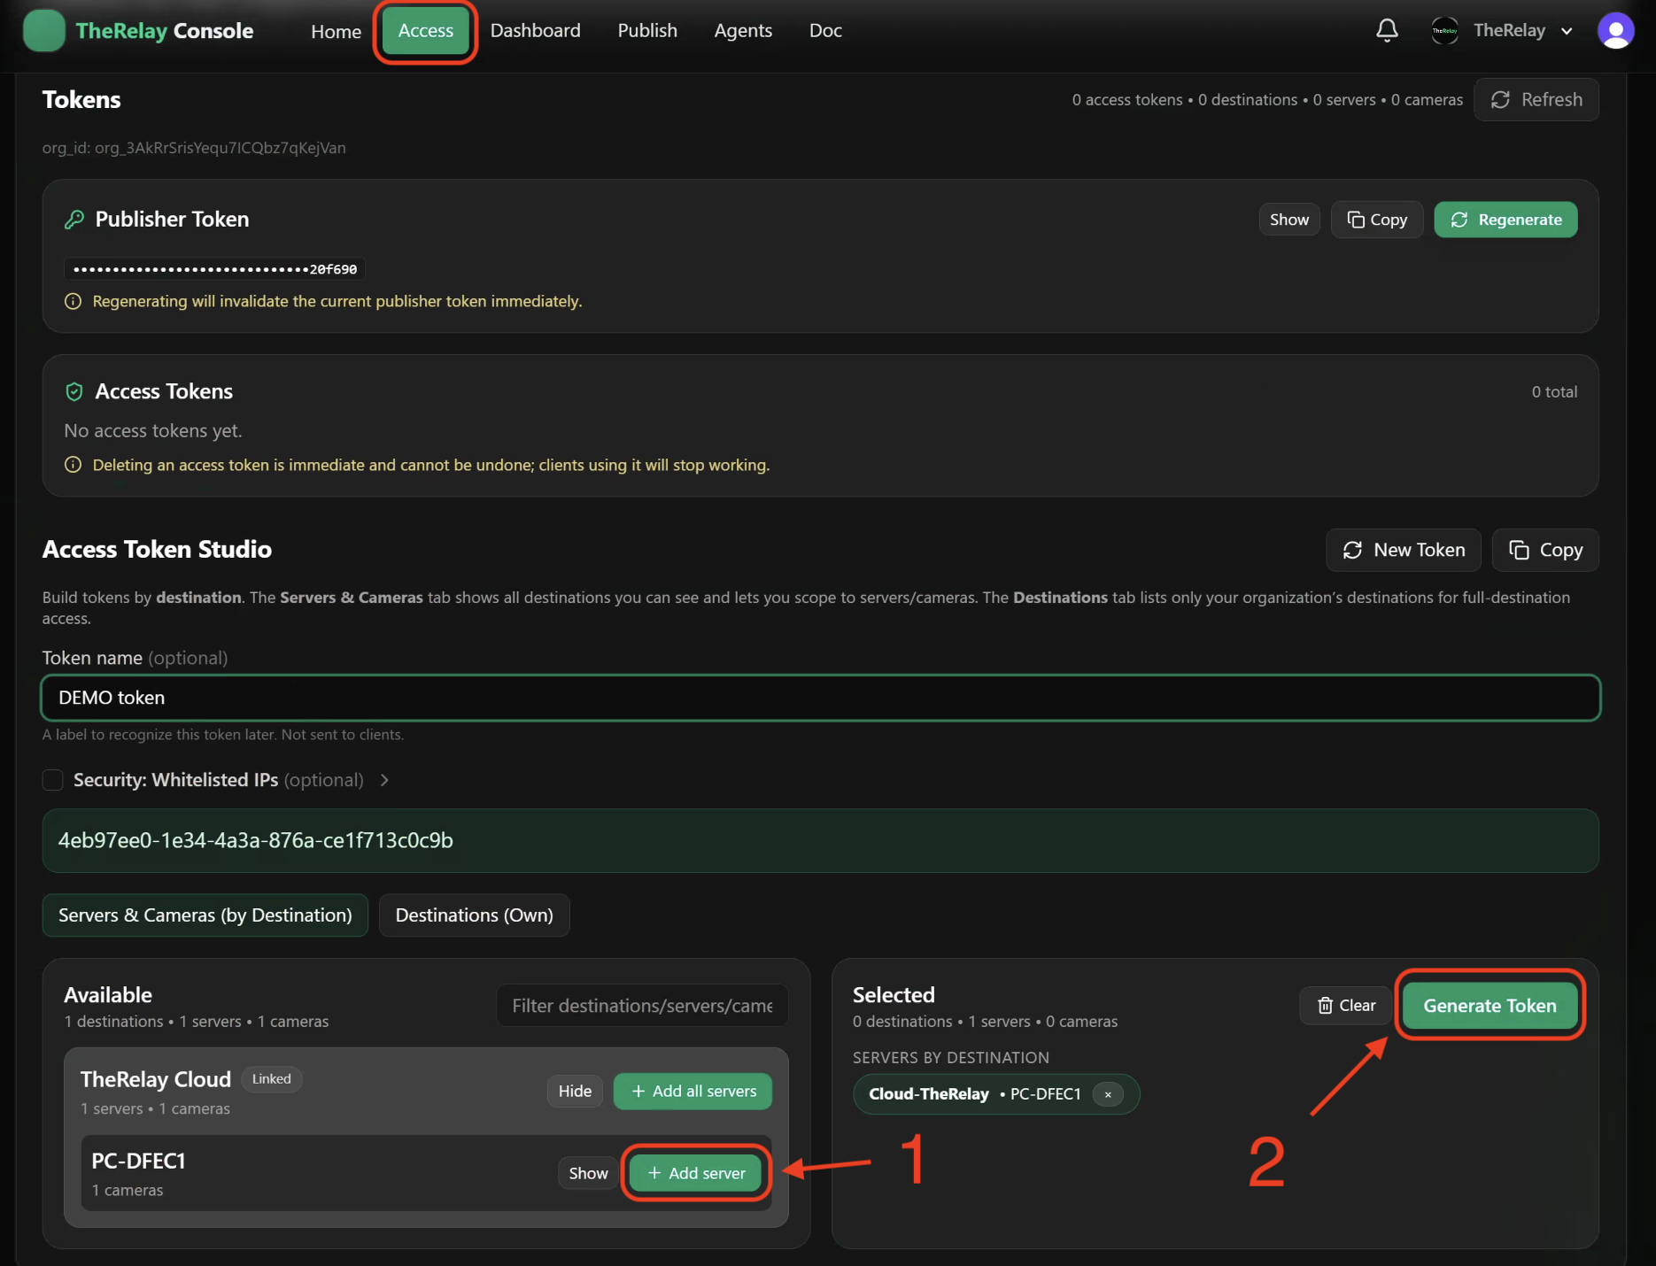Copy the Access Token Studio token
Screen dimensions: 1656x1266
[x=1544, y=550]
